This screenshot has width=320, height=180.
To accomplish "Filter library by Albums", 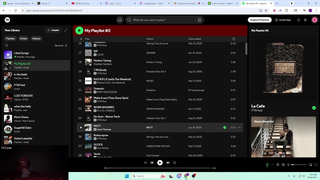I will 36,38.
